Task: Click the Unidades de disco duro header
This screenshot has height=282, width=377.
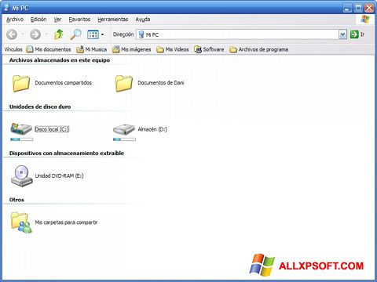Action: click(40, 107)
